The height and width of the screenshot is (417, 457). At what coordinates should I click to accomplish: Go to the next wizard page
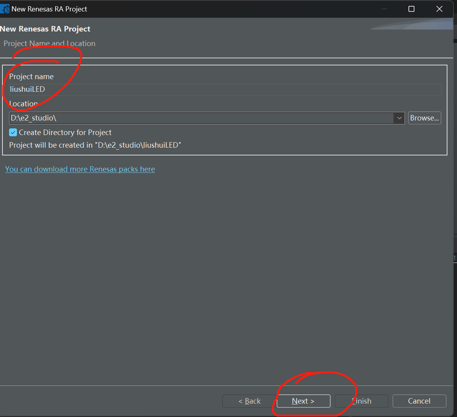tap(303, 401)
